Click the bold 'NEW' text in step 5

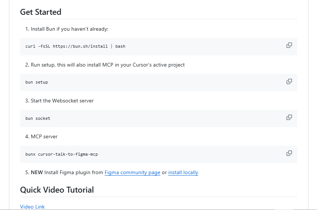coord(37,173)
